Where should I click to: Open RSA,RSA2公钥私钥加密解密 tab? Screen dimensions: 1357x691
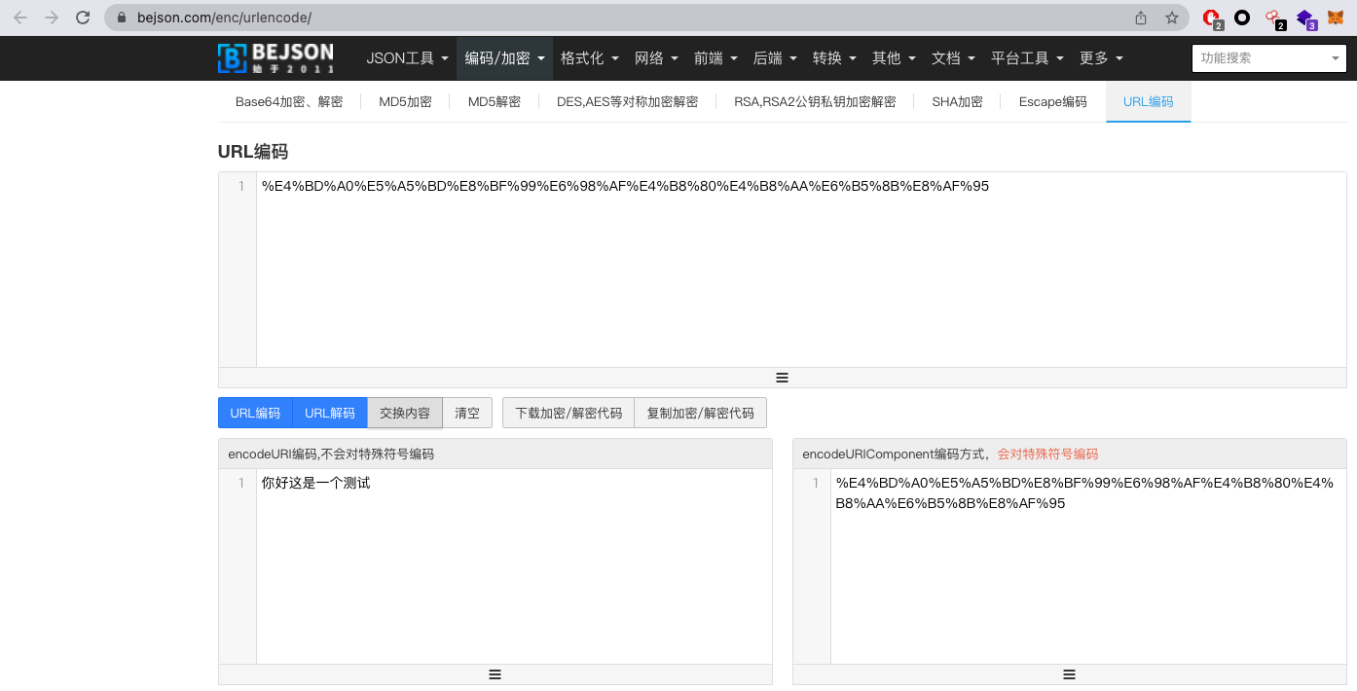point(815,101)
